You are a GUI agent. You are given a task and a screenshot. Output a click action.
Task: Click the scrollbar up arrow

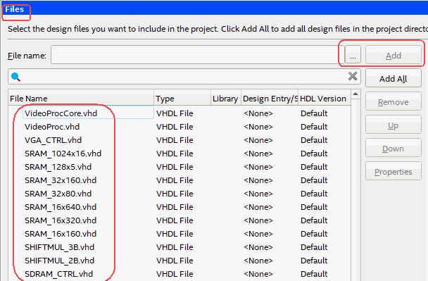pyautogui.click(x=355, y=94)
